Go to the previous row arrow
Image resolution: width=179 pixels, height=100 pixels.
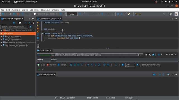point(92,65)
